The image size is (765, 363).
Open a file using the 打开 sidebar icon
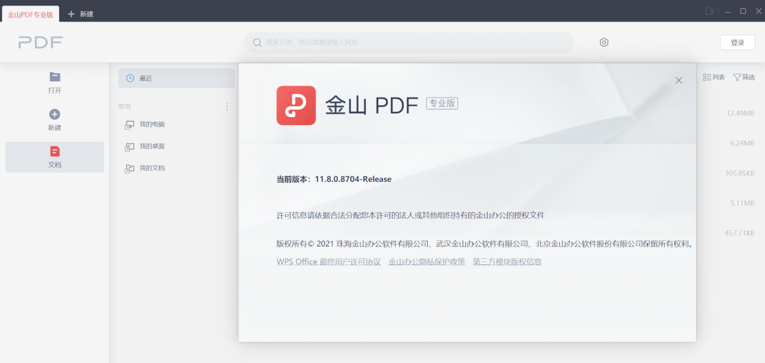point(54,82)
